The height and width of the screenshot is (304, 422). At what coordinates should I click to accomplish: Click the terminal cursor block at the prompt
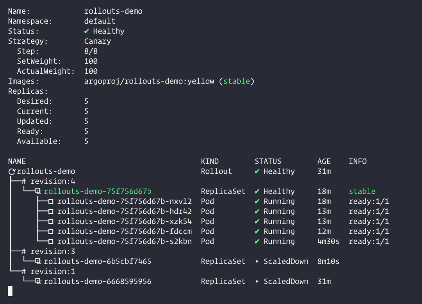point(10,291)
